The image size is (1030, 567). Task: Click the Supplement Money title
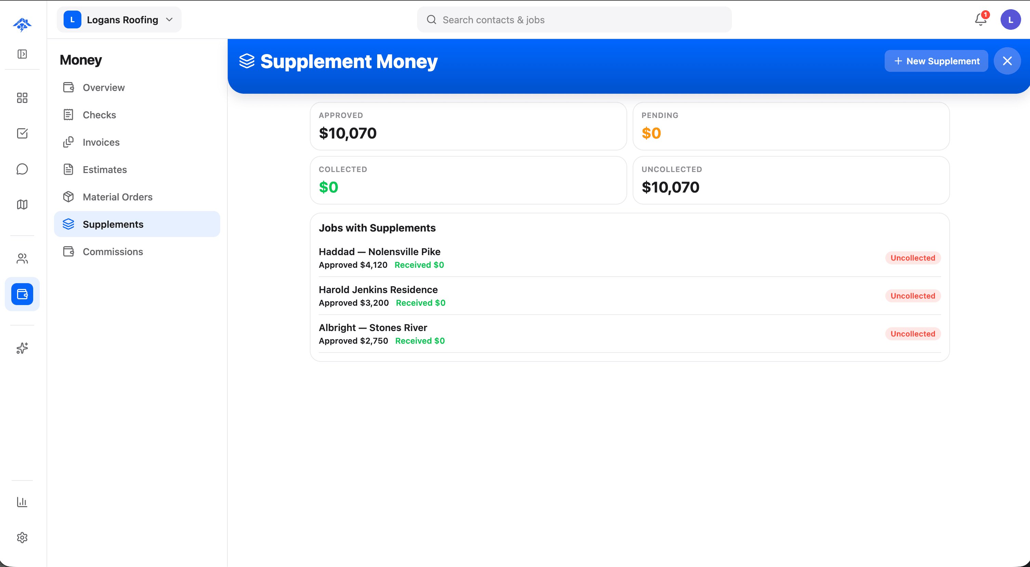[349, 61]
